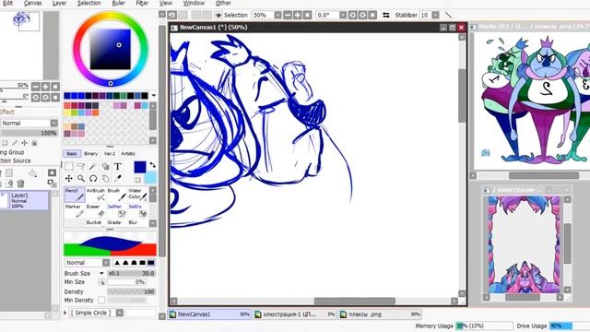Toggle preserve opacity lock icon
Image resolution: width=590 pixels, height=332 pixels.
tap(5, 143)
